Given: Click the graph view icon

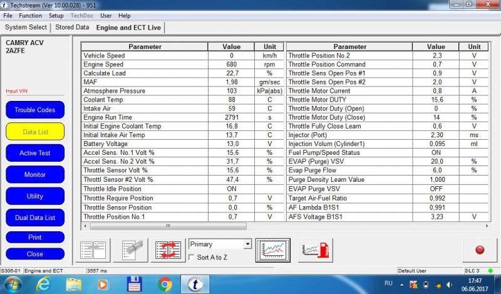Looking at the screenshot, I should [x=273, y=249].
